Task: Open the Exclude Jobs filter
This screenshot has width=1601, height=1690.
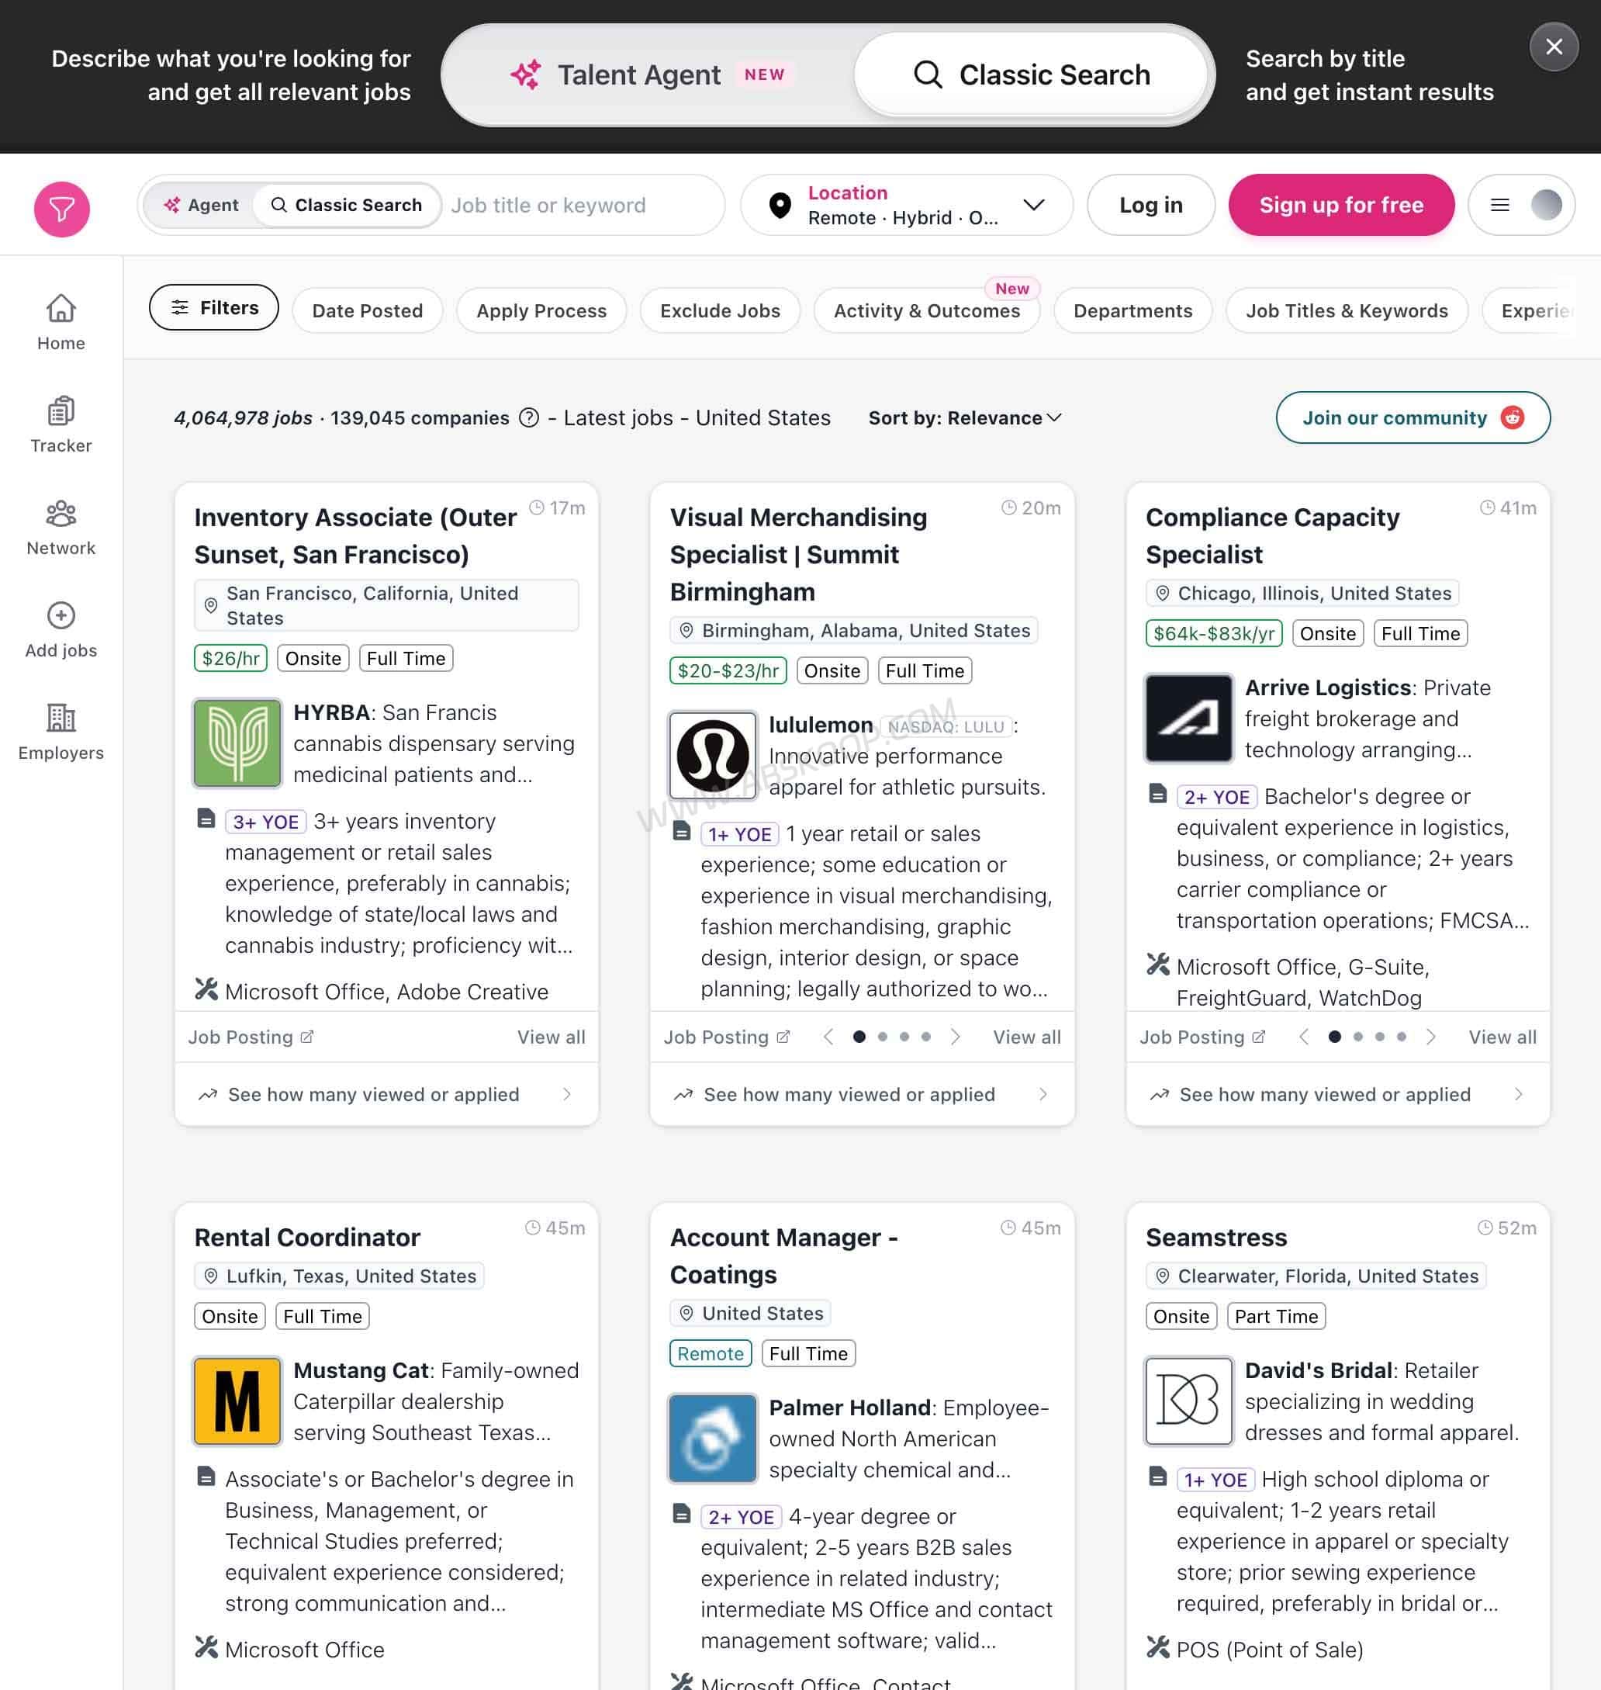Action: tap(719, 310)
